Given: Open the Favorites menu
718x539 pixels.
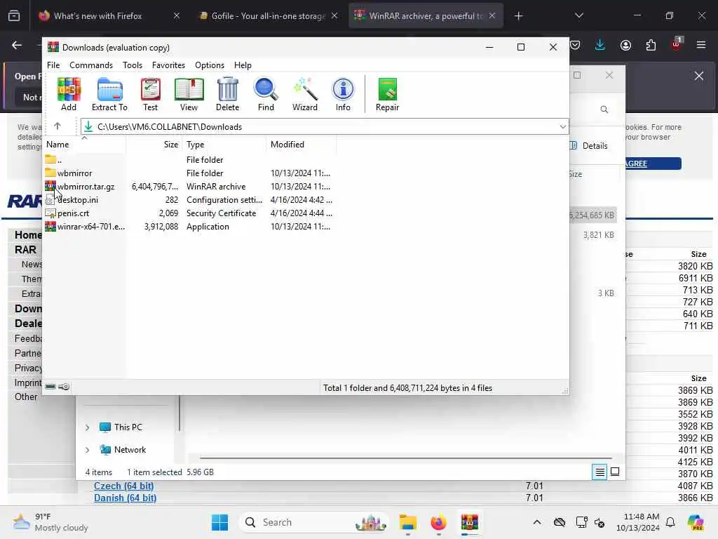Looking at the screenshot, I should (168, 65).
